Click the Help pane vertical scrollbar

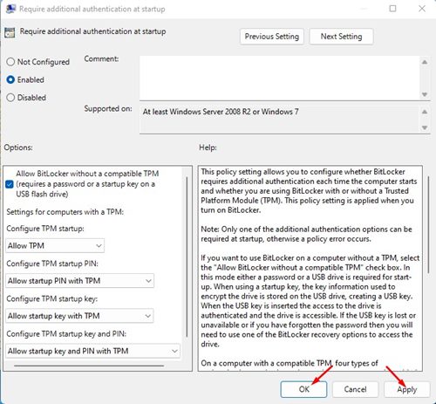(429, 224)
